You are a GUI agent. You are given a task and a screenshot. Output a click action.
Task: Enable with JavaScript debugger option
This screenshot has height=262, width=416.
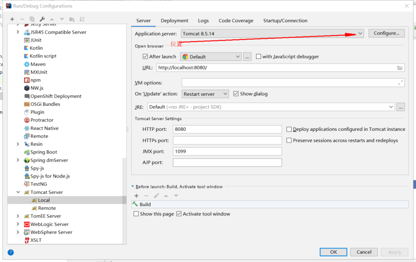coord(258,57)
